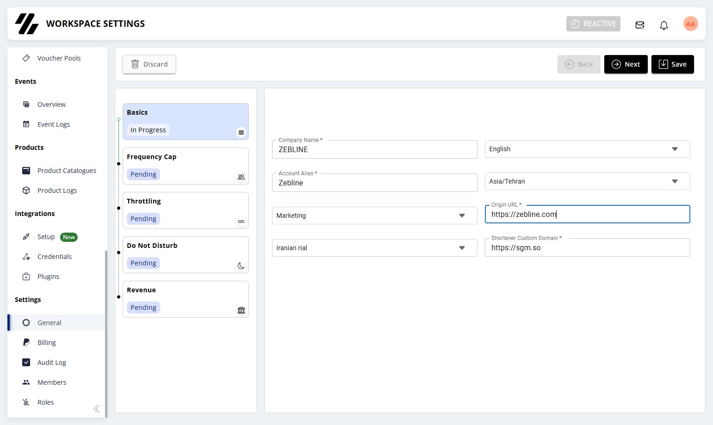The image size is (713, 425).
Task: Open the Iranian rial currency dropdown
Action: (x=374, y=248)
